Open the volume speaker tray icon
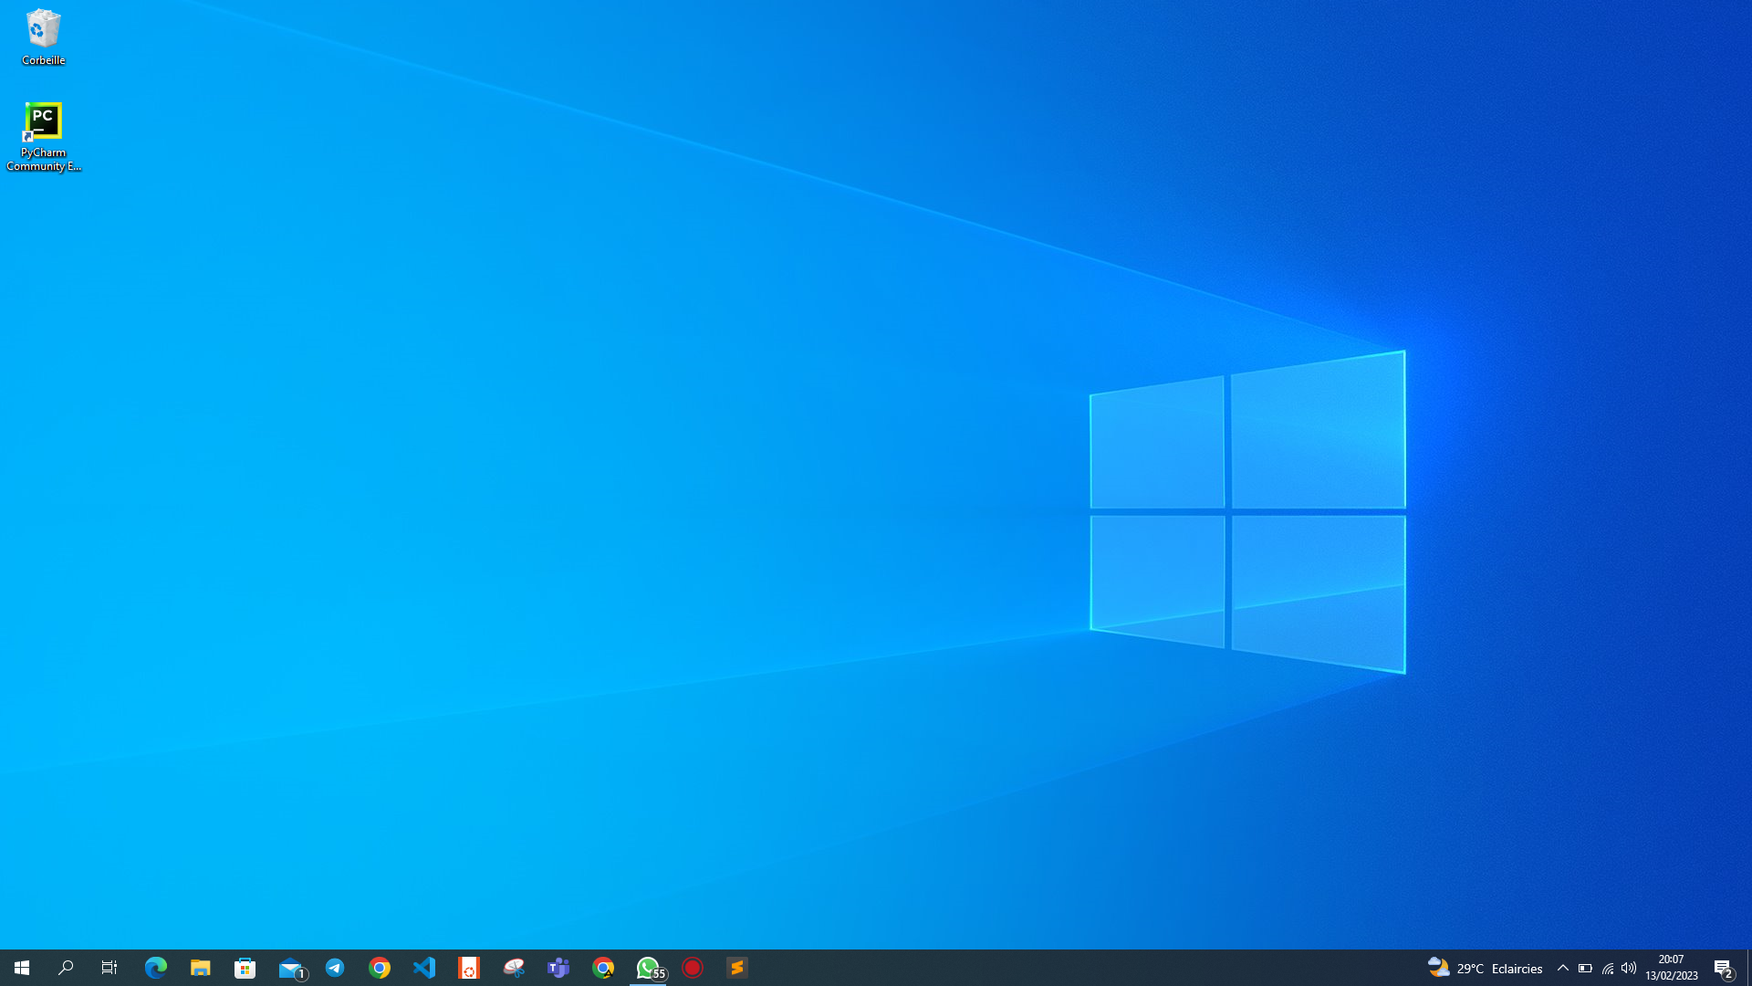The image size is (1752, 986). (1629, 968)
